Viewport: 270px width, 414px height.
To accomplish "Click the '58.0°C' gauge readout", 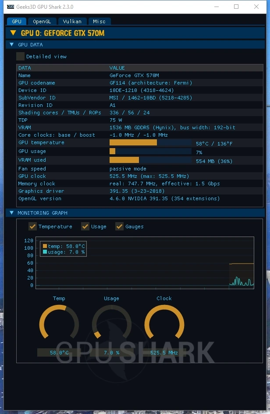I will (59, 353).
